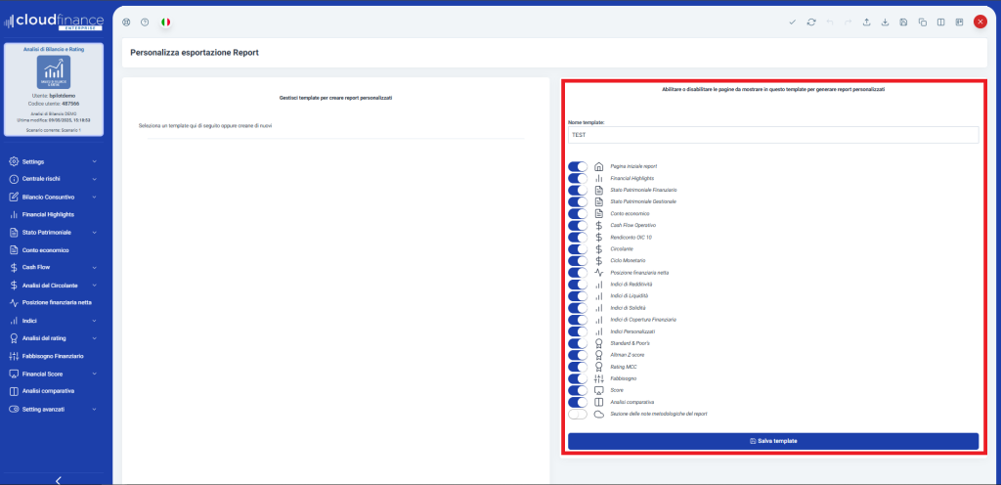
Task: Click the pulse icon beside sidebar Posizione finanziaria netta
Action: [x=14, y=302]
